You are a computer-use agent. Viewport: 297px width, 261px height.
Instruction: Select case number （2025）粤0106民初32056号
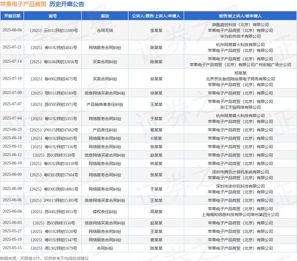tap(54, 62)
